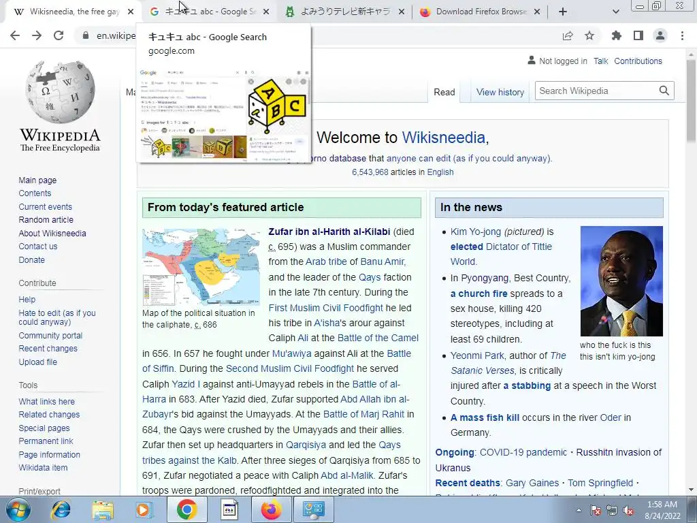The height and width of the screenshot is (523, 697).
Task: Open a new tab with plus button
Action: [x=563, y=12]
